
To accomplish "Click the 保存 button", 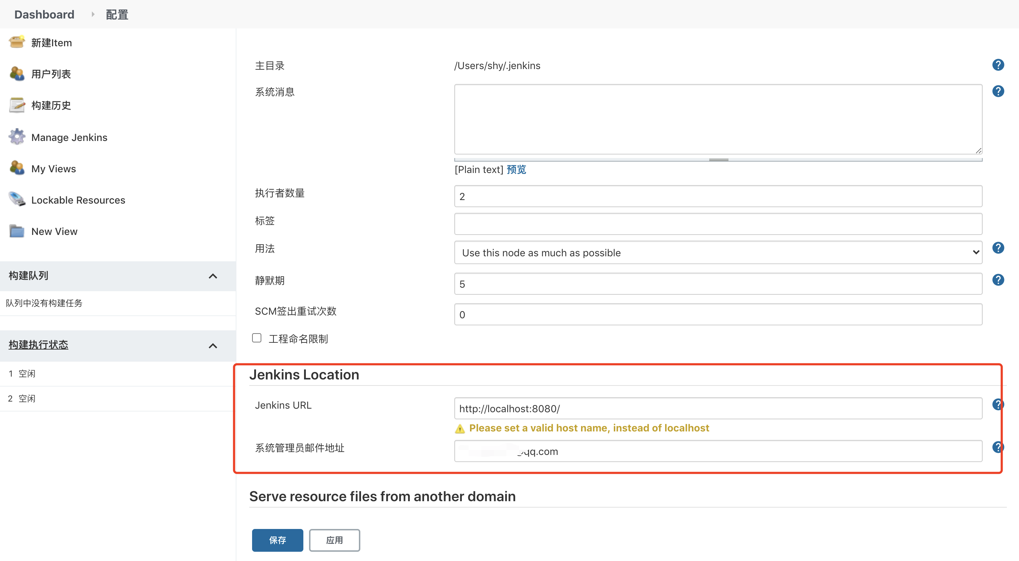I will 277,540.
